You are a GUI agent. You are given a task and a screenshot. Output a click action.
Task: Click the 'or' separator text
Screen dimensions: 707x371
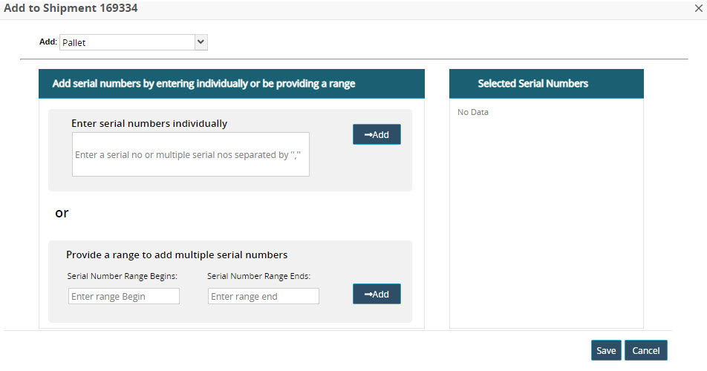coord(62,213)
